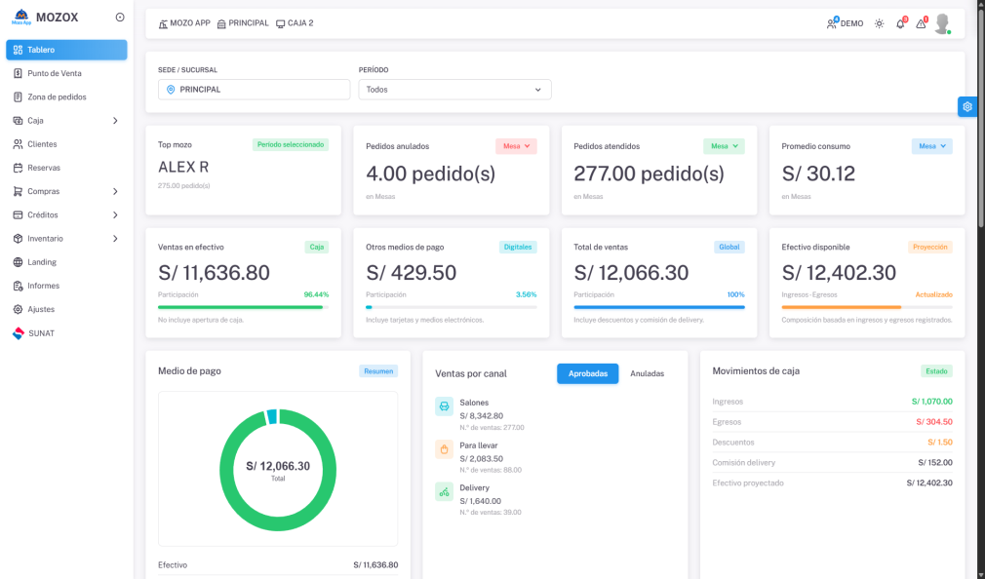The height and width of the screenshot is (579, 985).
Task: Click the Ajustes gear icon
Action: coord(19,309)
